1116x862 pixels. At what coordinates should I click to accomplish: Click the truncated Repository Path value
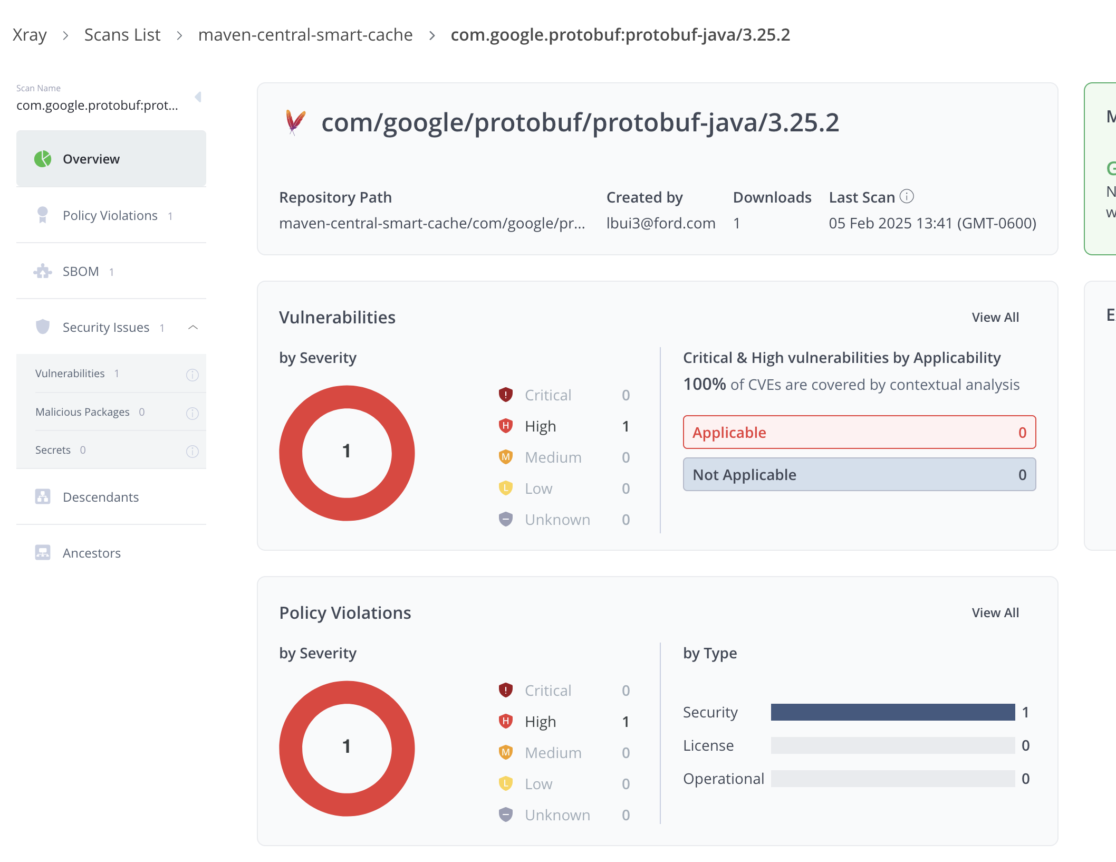(x=432, y=223)
